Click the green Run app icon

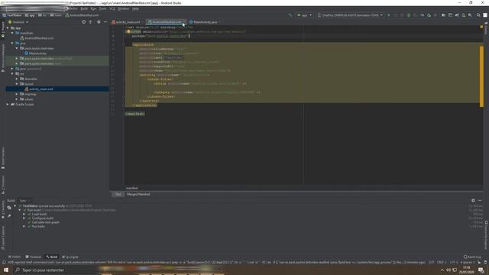pos(389,15)
